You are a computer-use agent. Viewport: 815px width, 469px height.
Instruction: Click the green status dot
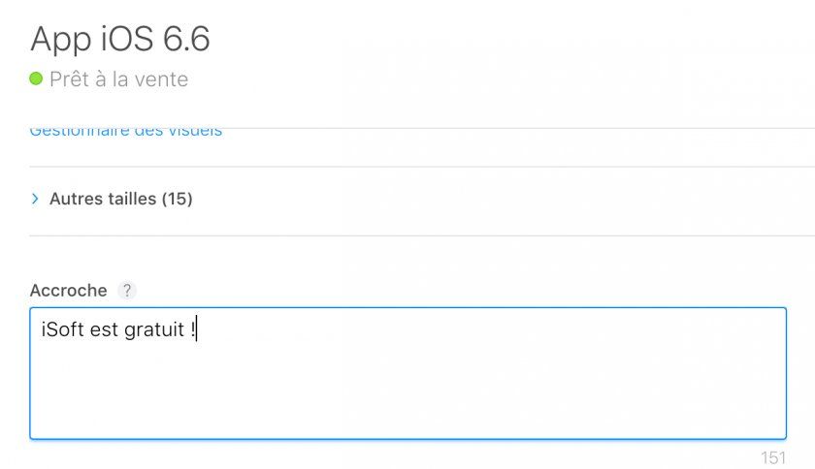pos(37,78)
